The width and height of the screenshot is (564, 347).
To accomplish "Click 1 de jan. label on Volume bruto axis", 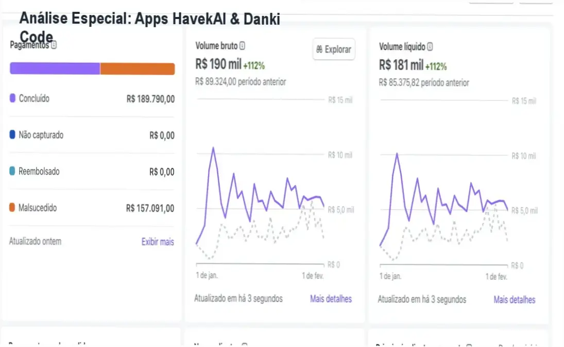I will point(207,275).
